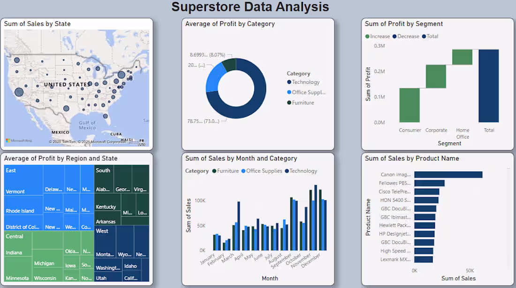
Task: Click the GBC Ibimast... product label
Action: click(x=395, y=217)
